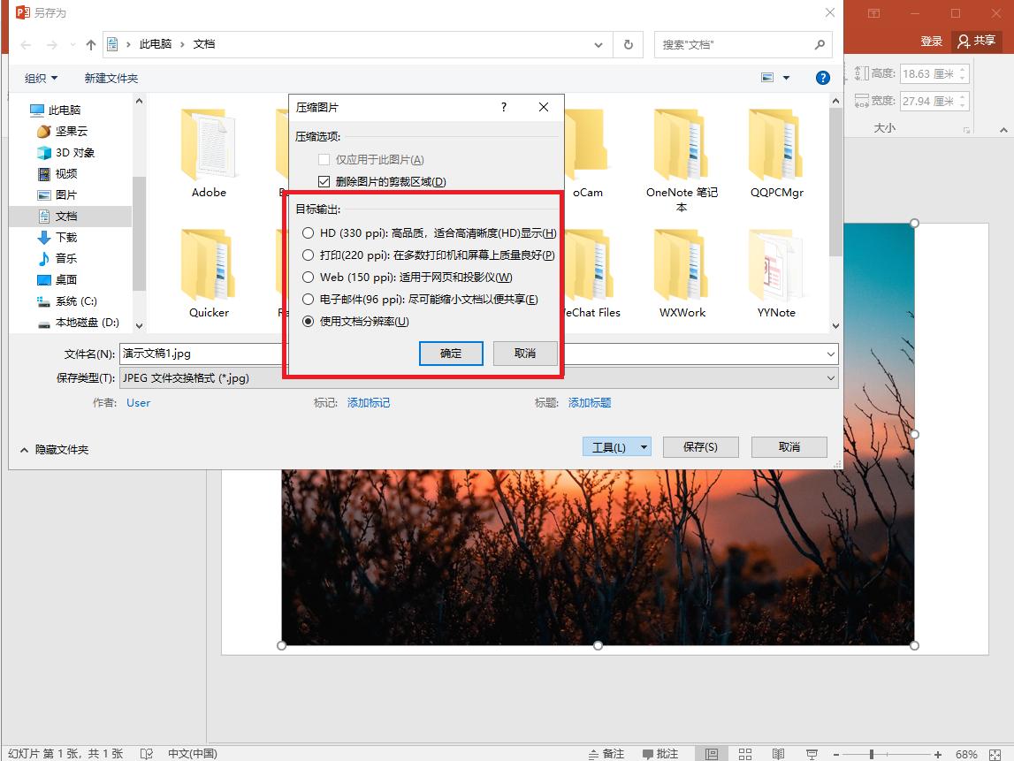The image size is (1014, 761).
Task: Uncheck 删除图片的剪裁区域
Action: [x=324, y=182]
